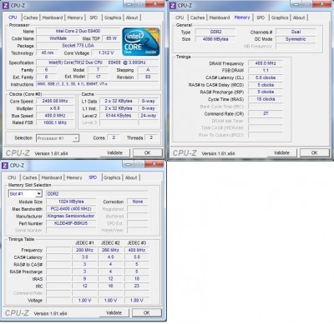The height and width of the screenshot is (324, 334).
Task: Click CPU-Z icon in Memory window title
Action: [x=173, y=6]
